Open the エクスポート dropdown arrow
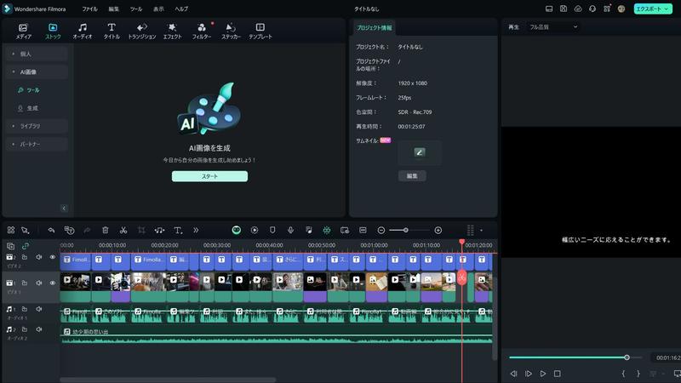Viewport: 681px width, 383px height. (x=667, y=9)
